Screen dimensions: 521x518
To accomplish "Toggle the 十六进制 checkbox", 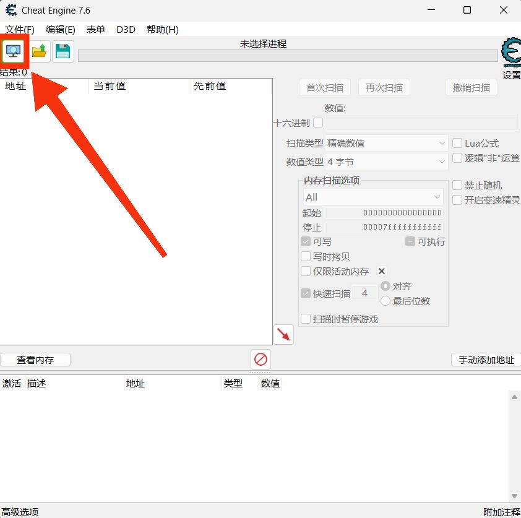I will (x=318, y=123).
